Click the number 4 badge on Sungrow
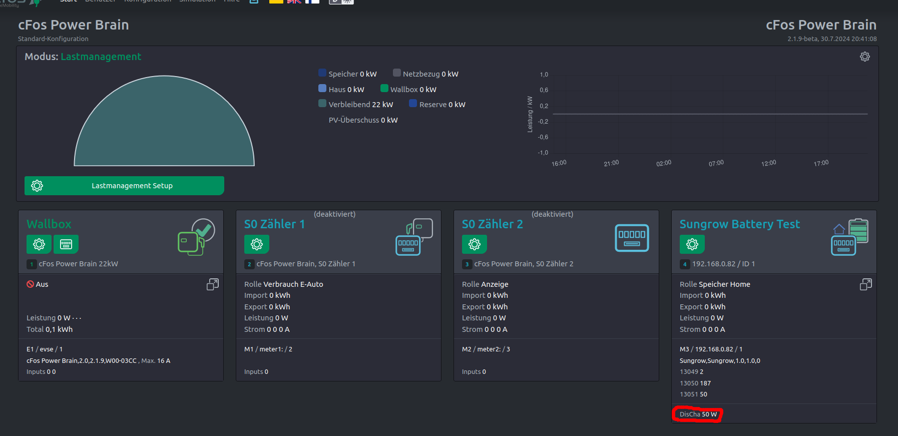The height and width of the screenshot is (436, 898). pyautogui.click(x=685, y=264)
